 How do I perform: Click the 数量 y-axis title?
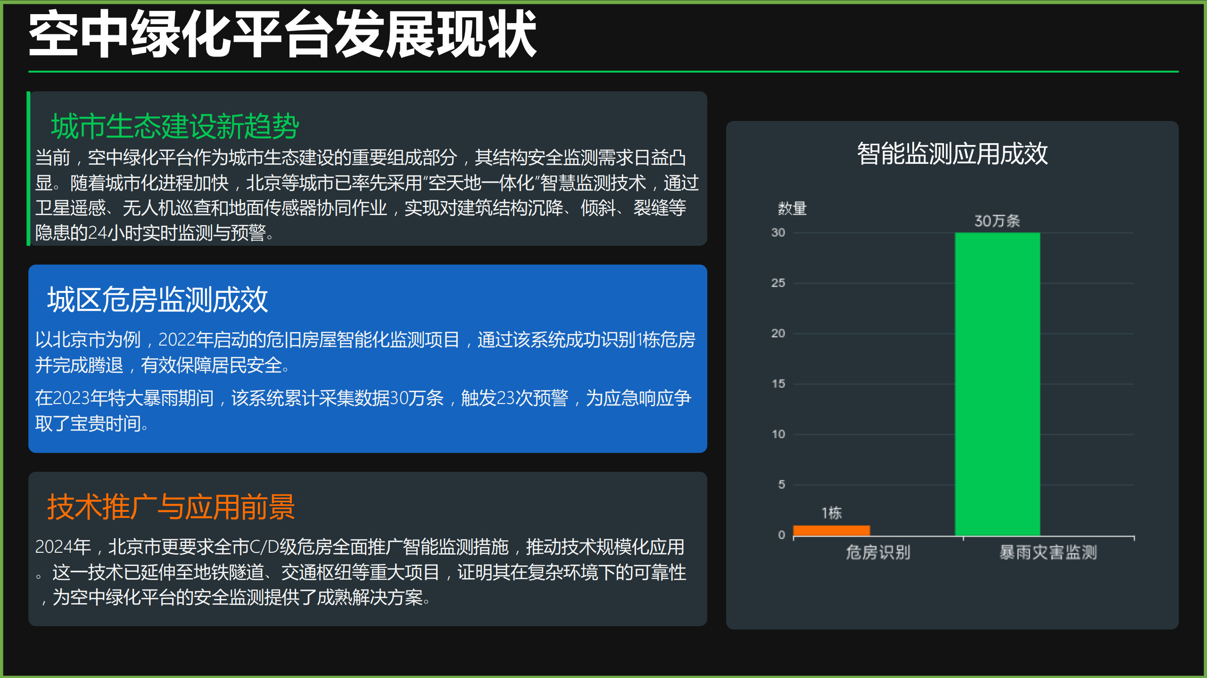pyautogui.click(x=792, y=208)
